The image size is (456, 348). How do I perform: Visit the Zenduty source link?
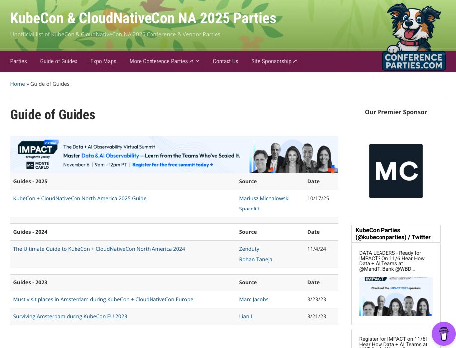pos(249,249)
